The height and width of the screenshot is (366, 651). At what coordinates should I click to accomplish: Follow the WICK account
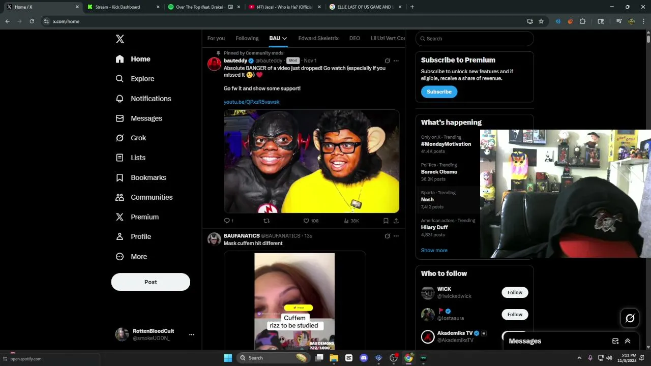[515, 292]
